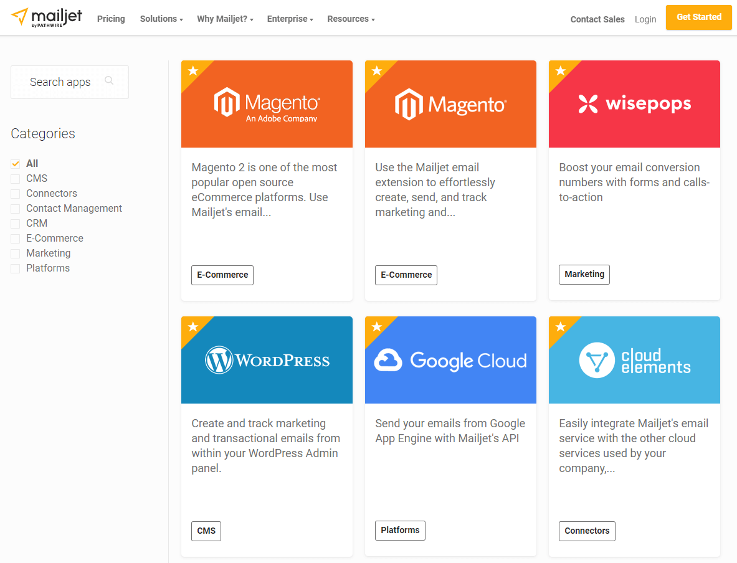Open the Magento 2 description text

(x=264, y=190)
